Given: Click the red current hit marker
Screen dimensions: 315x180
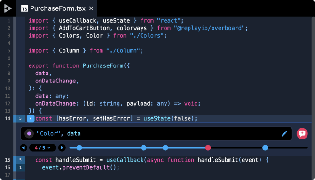Looking at the screenshot, I should point(208,148).
